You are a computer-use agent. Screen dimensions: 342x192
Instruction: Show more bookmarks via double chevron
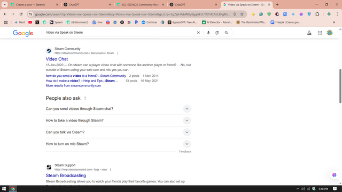(334, 22)
